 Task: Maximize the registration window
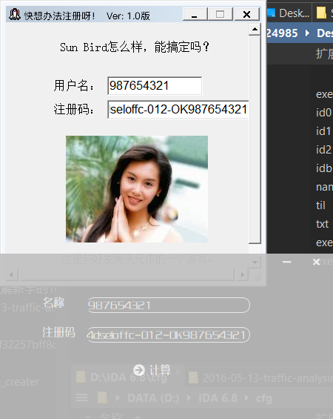221,14
